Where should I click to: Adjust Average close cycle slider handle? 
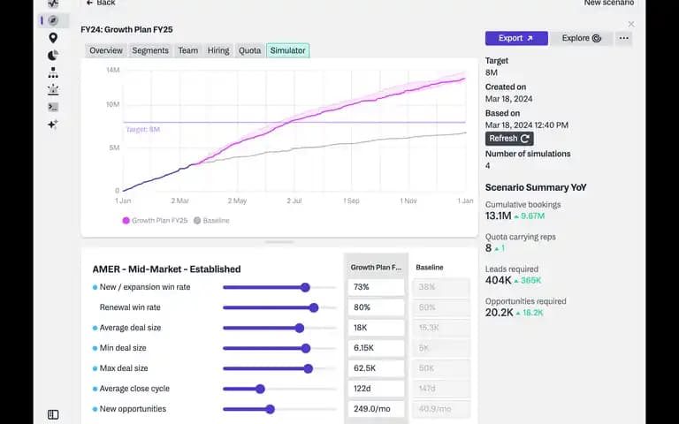[x=260, y=389]
